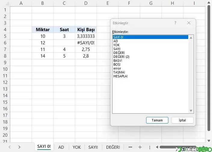Select DEĞER! in the Etkinleştir list
The width and height of the screenshot is (212, 152).
(150, 53)
